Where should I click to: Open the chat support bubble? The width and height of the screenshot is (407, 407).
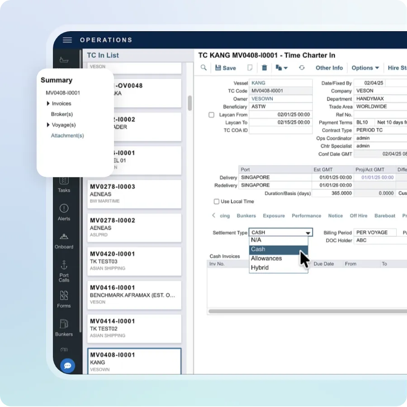coord(67,366)
